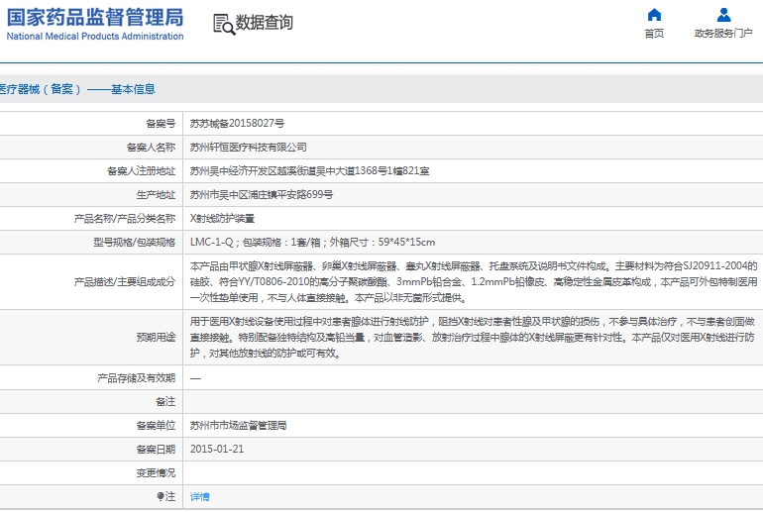Click the 苏州市市场监督管理局 value
This screenshot has height=512, width=763.
238,426
